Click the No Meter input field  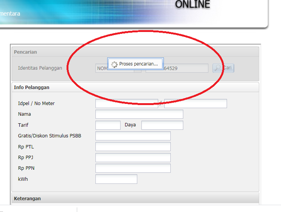pyautogui.click(x=195, y=104)
